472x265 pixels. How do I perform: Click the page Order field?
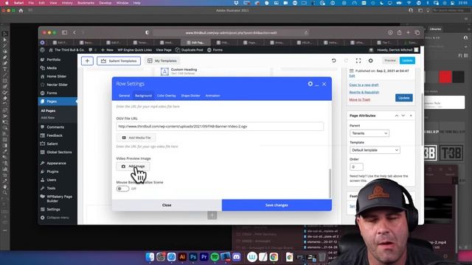point(356,167)
